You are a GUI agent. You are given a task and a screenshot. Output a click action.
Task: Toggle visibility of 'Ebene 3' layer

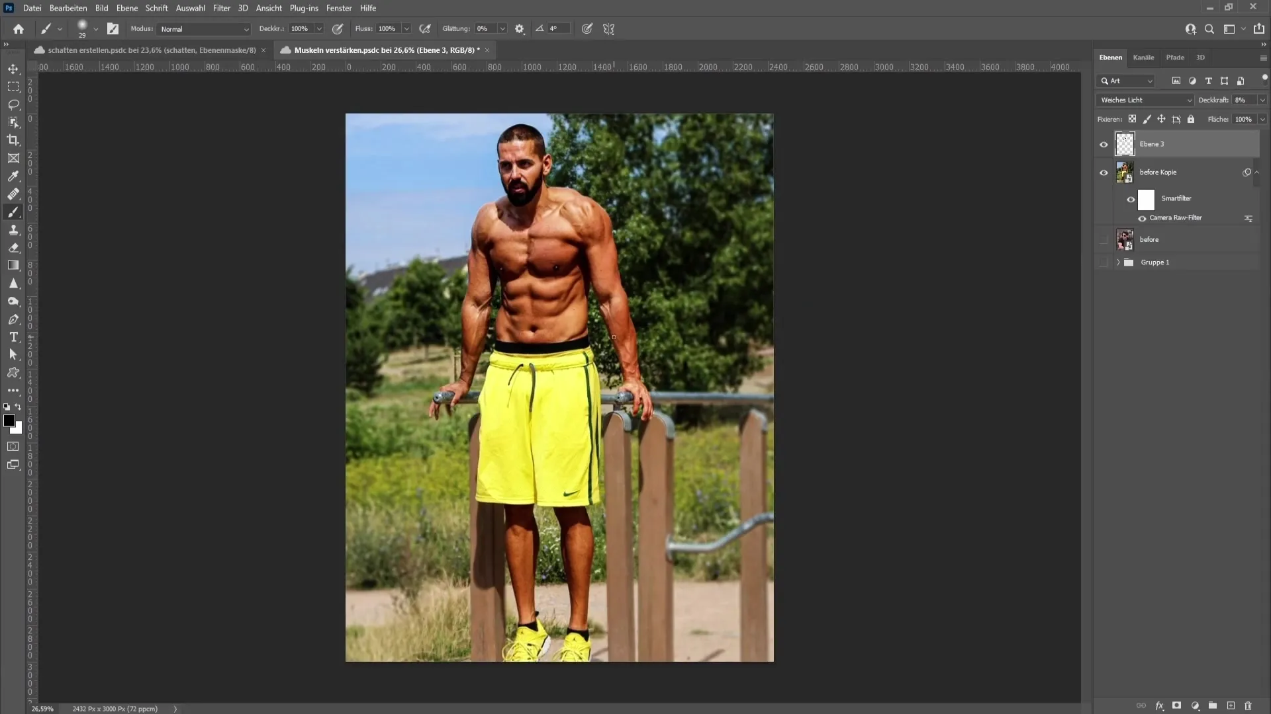coord(1104,144)
